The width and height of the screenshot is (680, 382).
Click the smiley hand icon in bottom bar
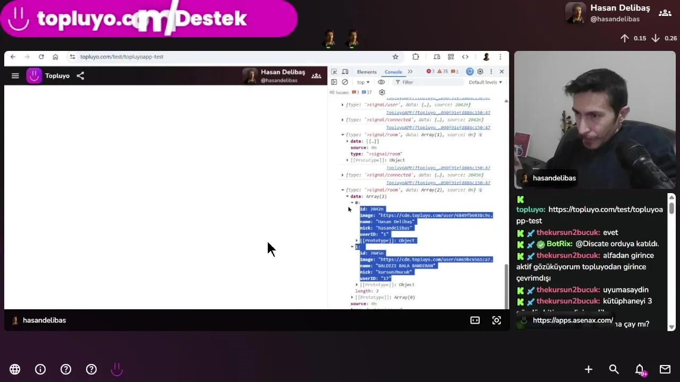point(117,369)
